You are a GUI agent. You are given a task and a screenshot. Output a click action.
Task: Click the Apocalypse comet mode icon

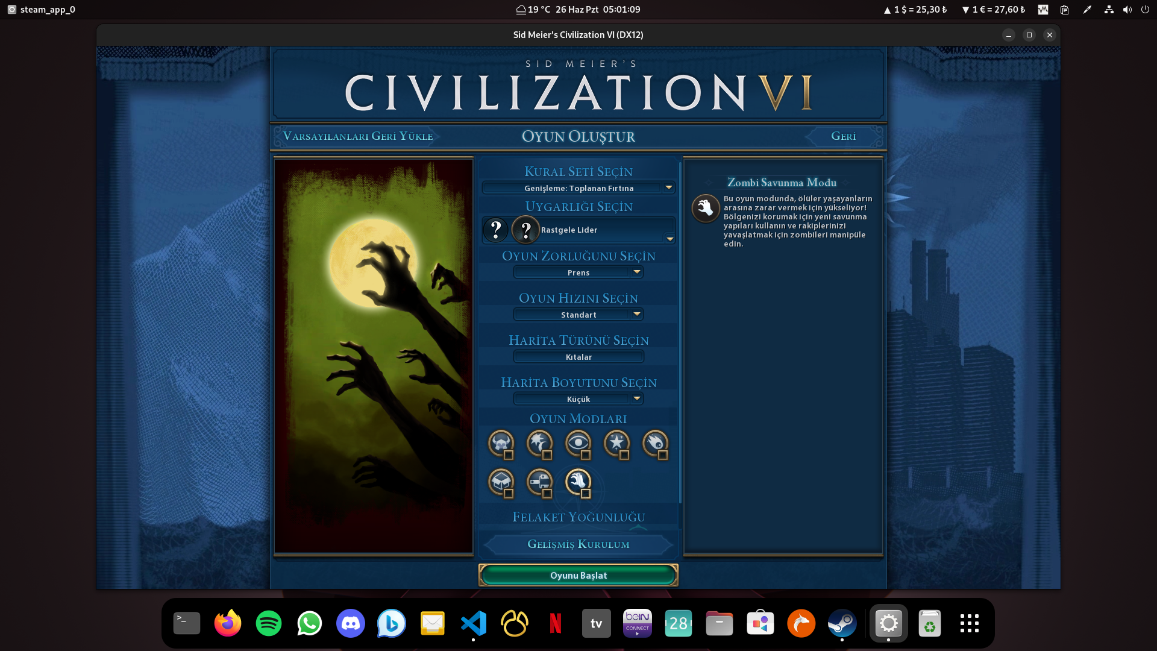(x=654, y=443)
